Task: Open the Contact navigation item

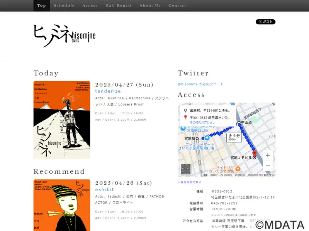Action: (x=177, y=5)
